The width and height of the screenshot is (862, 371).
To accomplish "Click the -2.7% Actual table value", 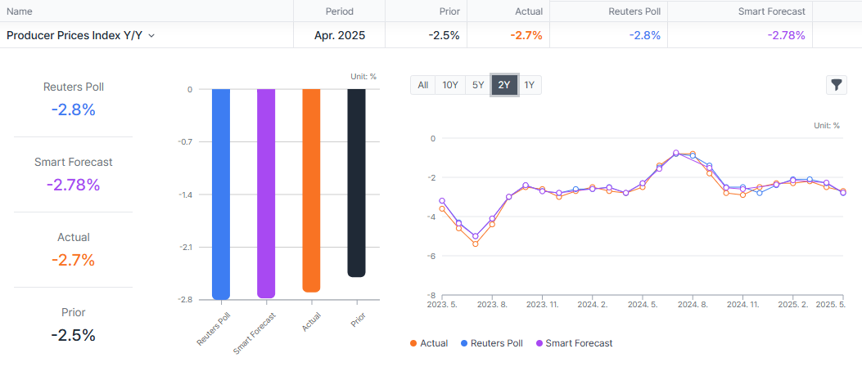I will (526, 36).
